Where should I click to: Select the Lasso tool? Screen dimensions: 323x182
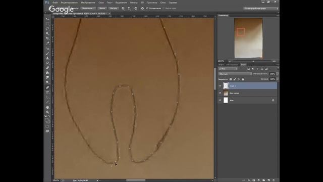pyautogui.click(x=47, y=28)
